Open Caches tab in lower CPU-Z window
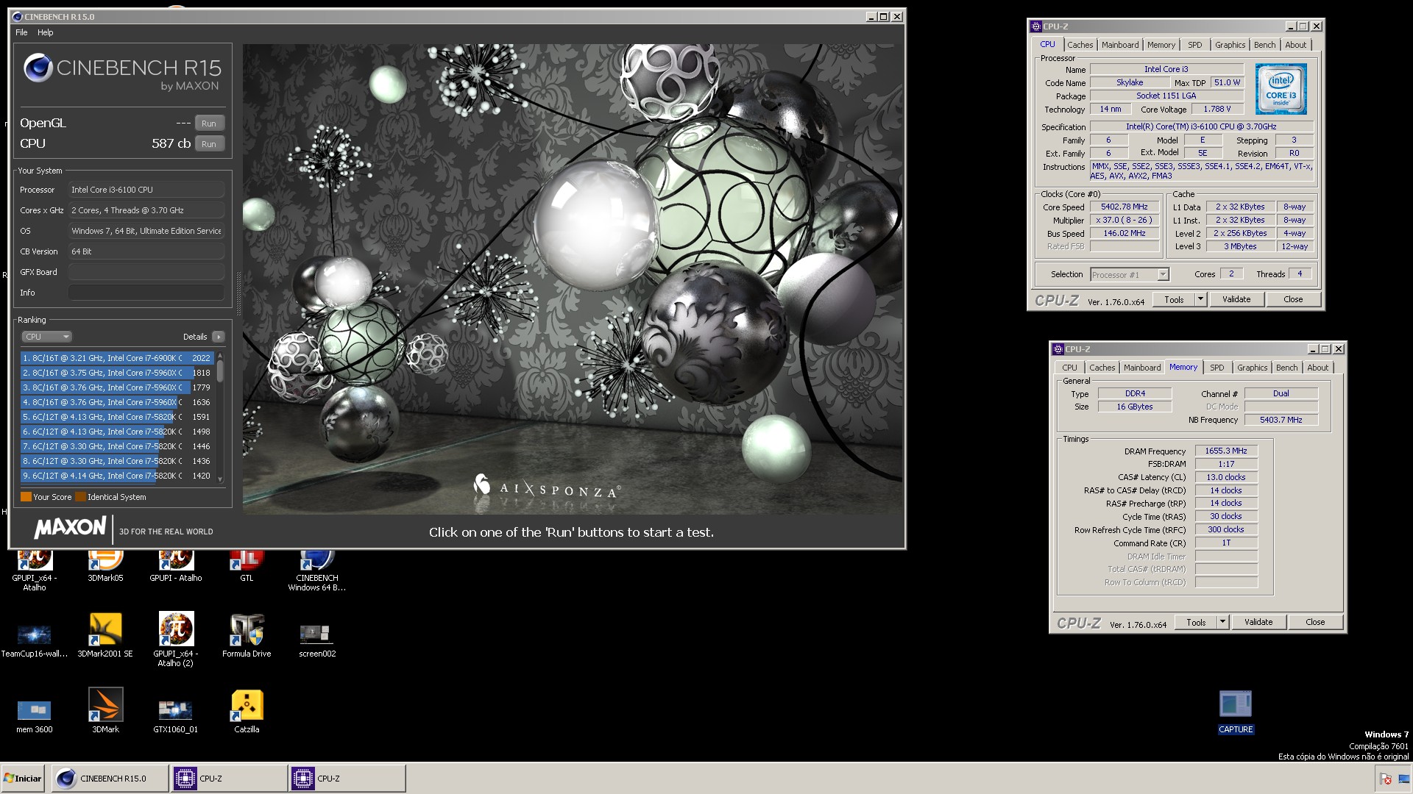The width and height of the screenshot is (1413, 794). (x=1102, y=368)
